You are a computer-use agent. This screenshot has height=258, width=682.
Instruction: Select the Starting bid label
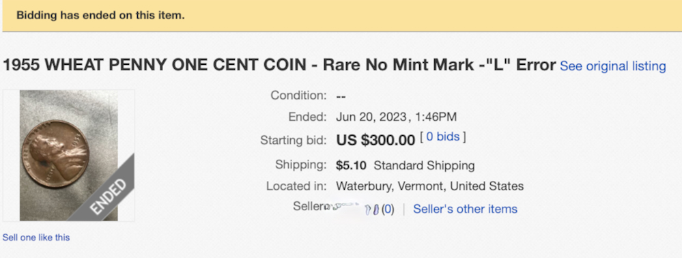(x=293, y=140)
